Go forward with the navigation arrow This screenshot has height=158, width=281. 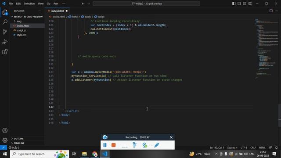(89, 4)
